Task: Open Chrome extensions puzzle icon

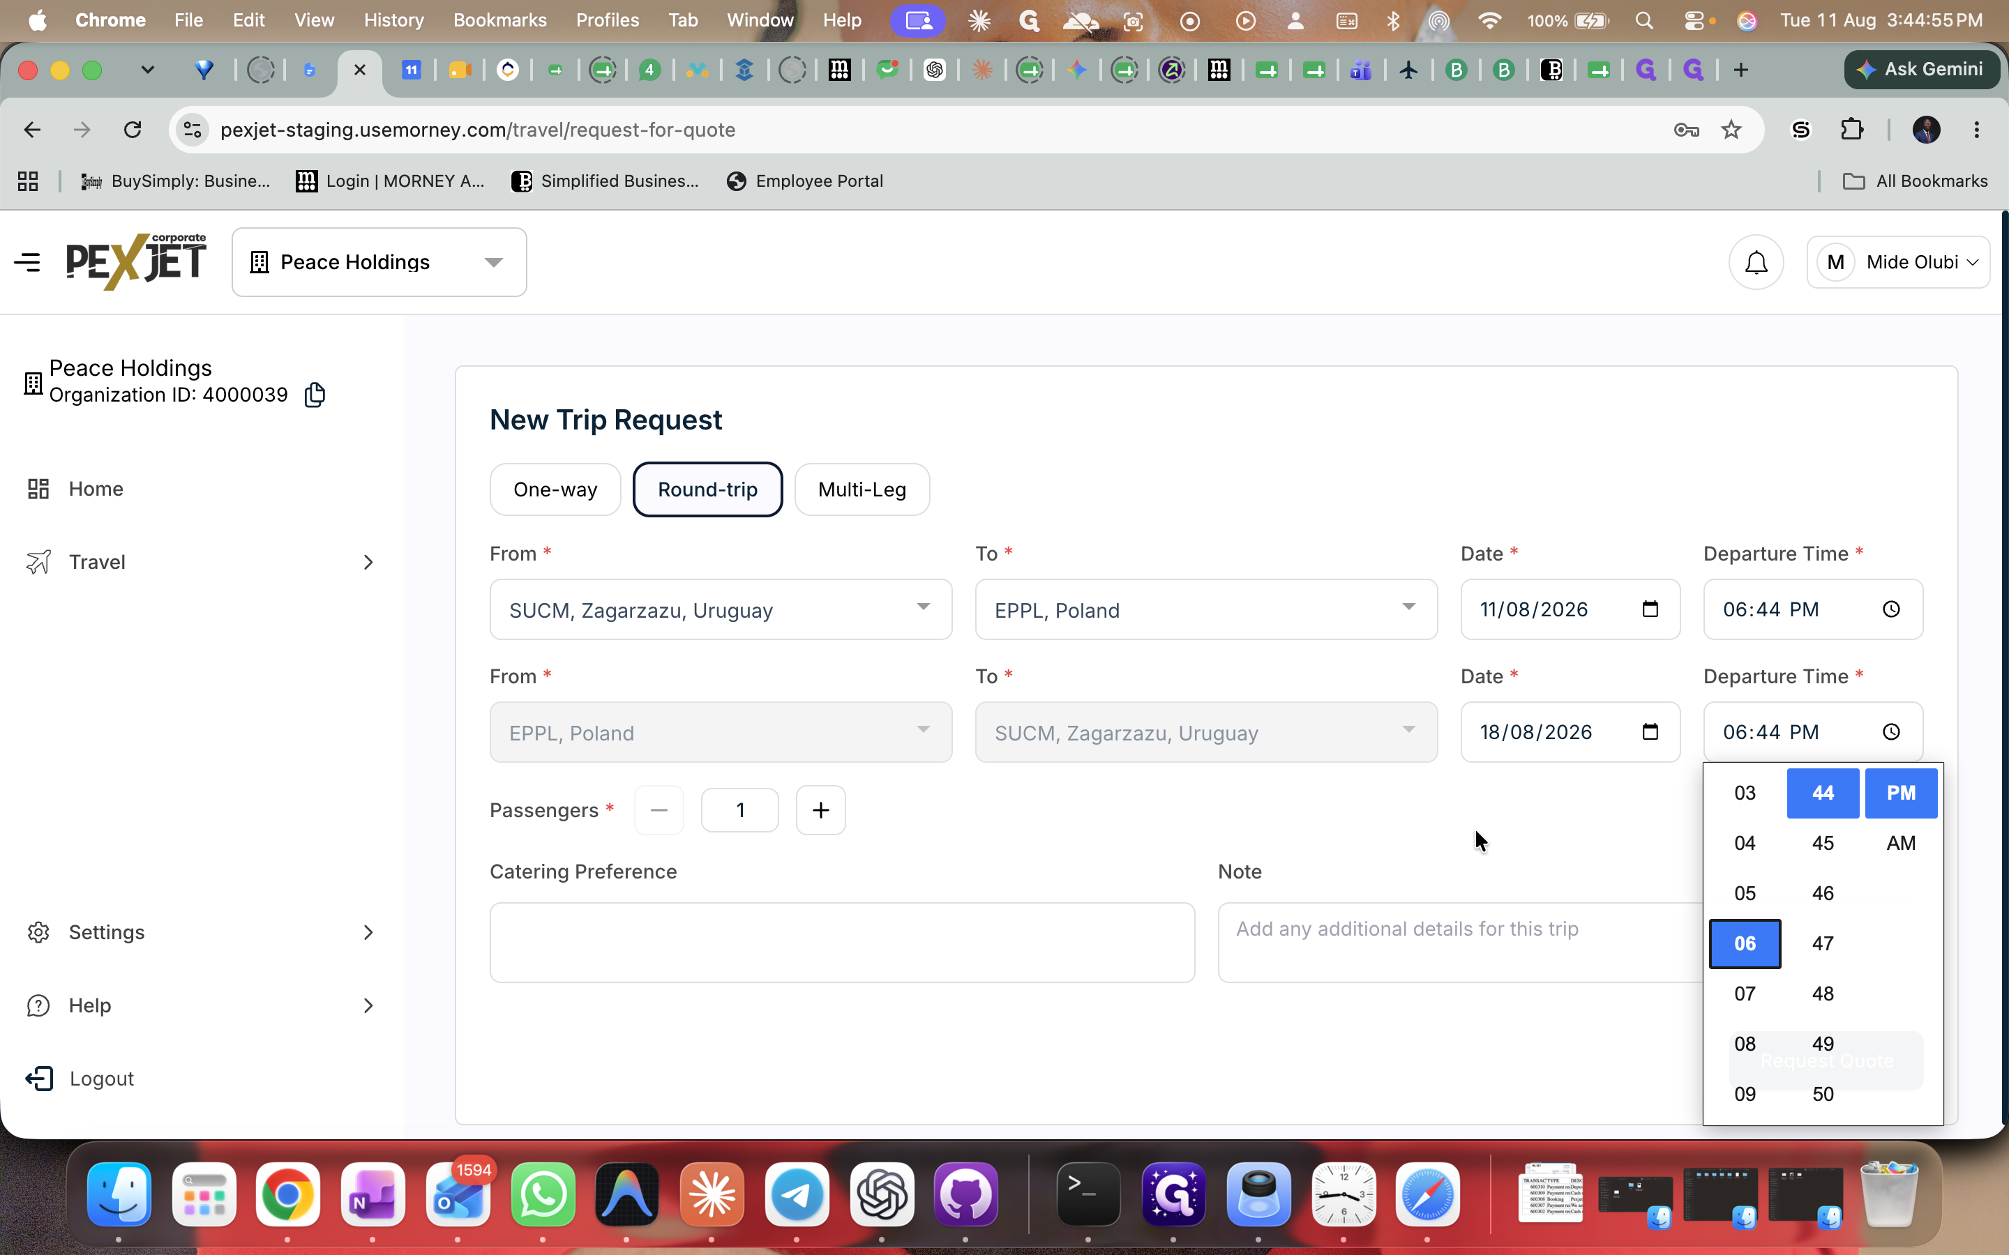Action: (1852, 130)
